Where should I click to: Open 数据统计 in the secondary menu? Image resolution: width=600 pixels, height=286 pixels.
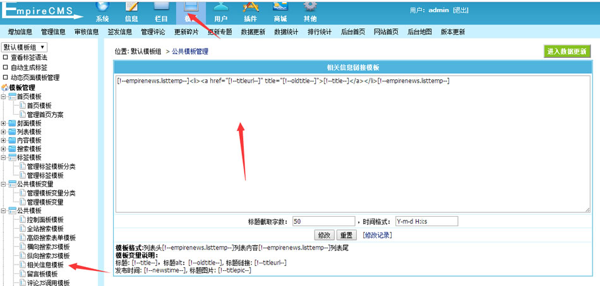pos(287,32)
